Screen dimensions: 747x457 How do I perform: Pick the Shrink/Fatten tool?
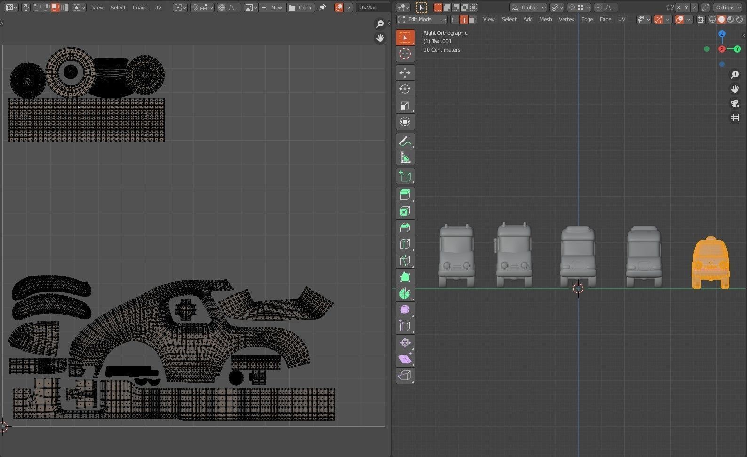tap(405, 343)
